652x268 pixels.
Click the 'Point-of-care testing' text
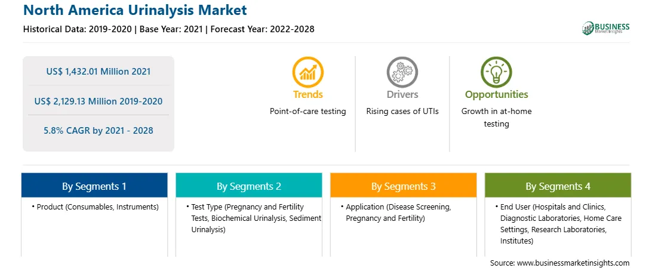307,112
